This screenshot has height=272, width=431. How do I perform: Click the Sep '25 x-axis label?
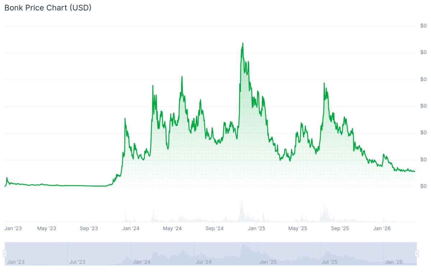click(x=340, y=228)
